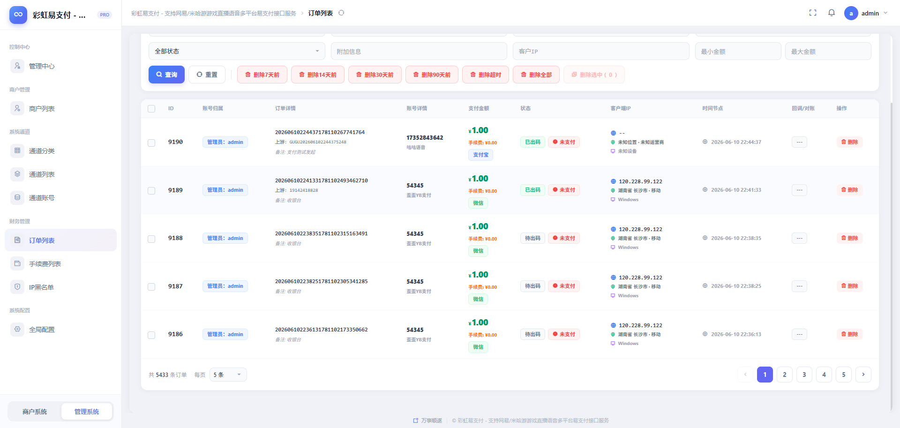Click the 全局配置 gear icon
Viewport: 900px width, 428px height.
pyautogui.click(x=17, y=329)
